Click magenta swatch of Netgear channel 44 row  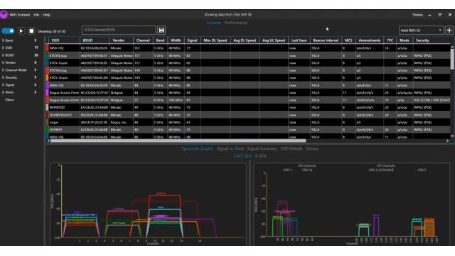coord(48,92)
